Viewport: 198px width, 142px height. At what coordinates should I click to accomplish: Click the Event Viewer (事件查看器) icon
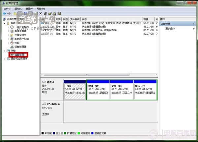click(x=12, y=31)
